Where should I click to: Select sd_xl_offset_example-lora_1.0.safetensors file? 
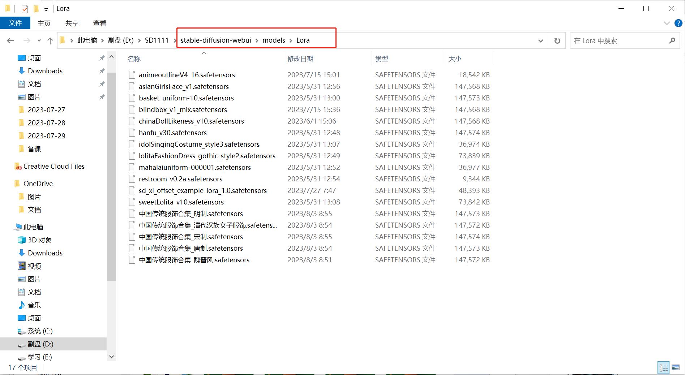[x=203, y=190]
